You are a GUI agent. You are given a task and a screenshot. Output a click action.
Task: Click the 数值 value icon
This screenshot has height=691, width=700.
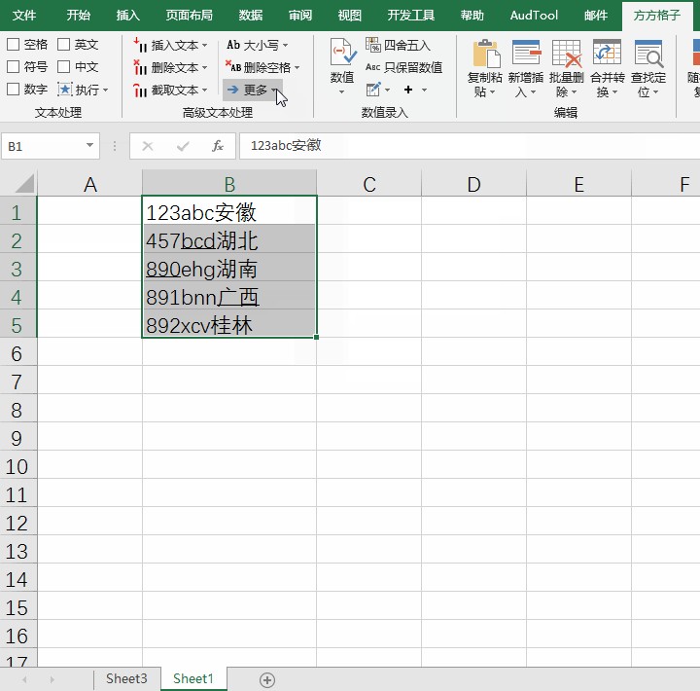click(x=342, y=52)
